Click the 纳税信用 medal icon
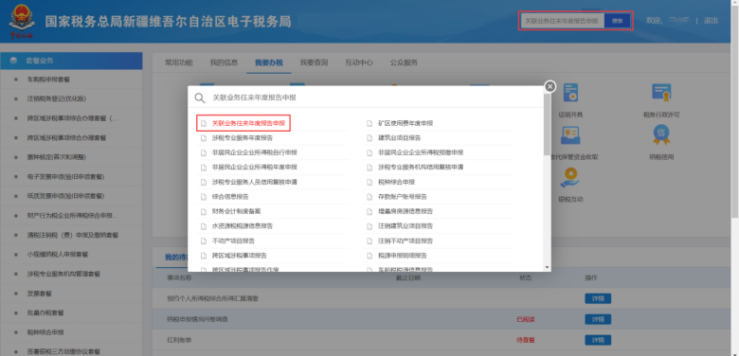 click(661, 135)
